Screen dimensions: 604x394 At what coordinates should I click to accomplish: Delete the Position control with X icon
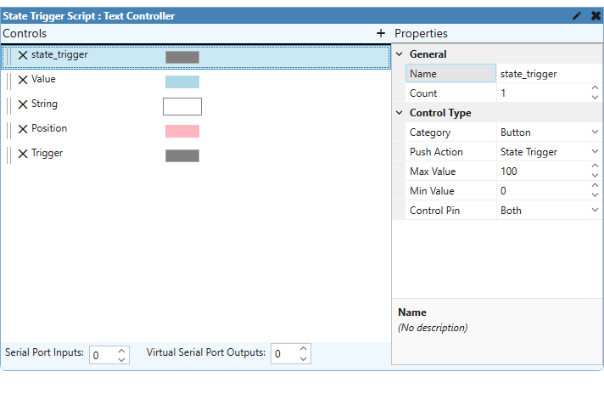click(x=23, y=129)
